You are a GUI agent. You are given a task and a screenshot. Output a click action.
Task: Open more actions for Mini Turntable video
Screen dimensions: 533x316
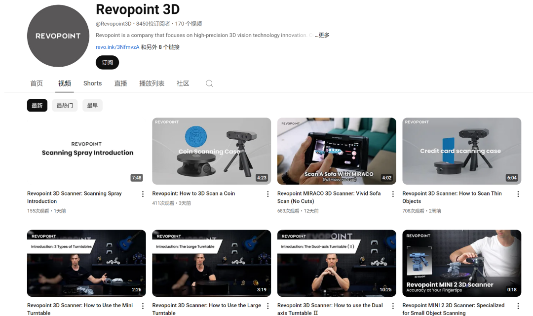143,306
